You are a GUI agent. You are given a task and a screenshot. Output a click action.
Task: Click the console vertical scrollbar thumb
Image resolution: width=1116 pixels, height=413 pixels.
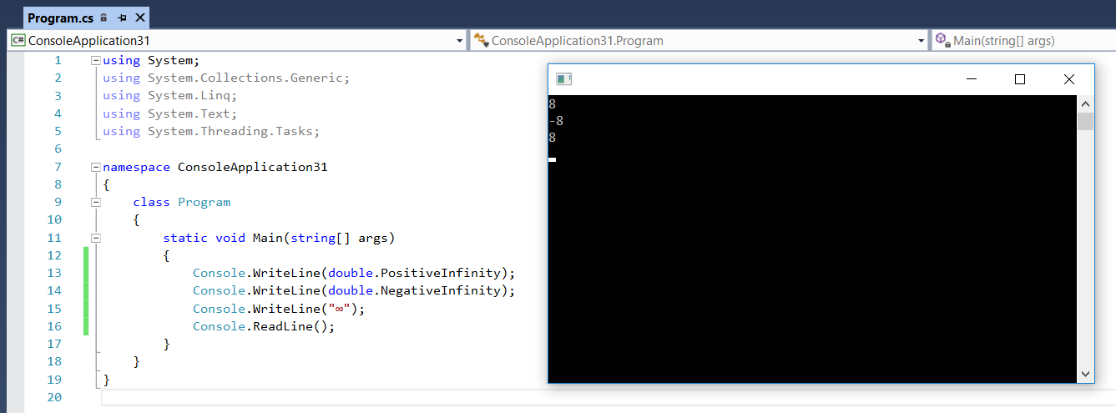[1085, 122]
